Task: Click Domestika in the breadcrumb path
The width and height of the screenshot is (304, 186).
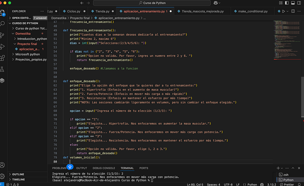Action: click(59, 18)
